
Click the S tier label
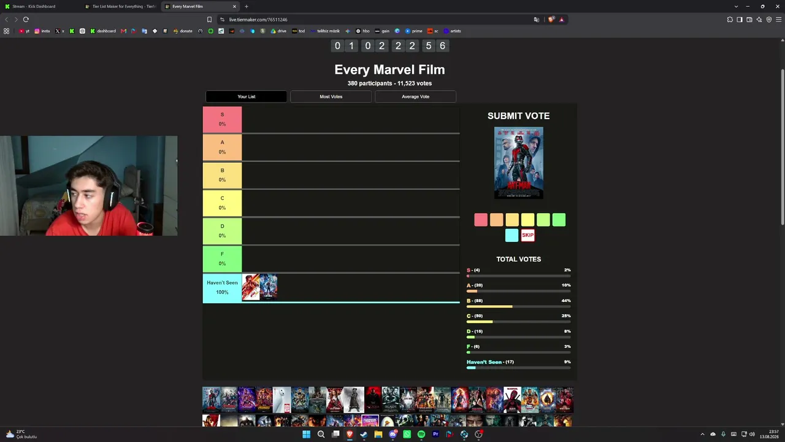pos(222,119)
